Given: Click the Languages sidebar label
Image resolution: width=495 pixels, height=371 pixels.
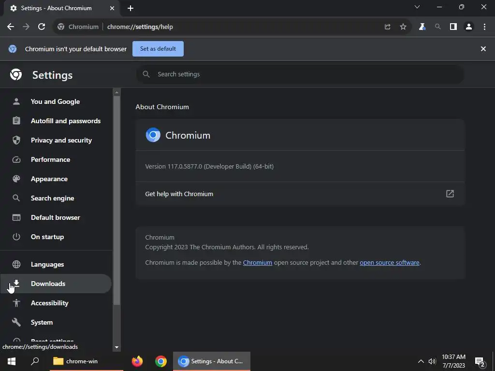Looking at the screenshot, I should pyautogui.click(x=47, y=264).
